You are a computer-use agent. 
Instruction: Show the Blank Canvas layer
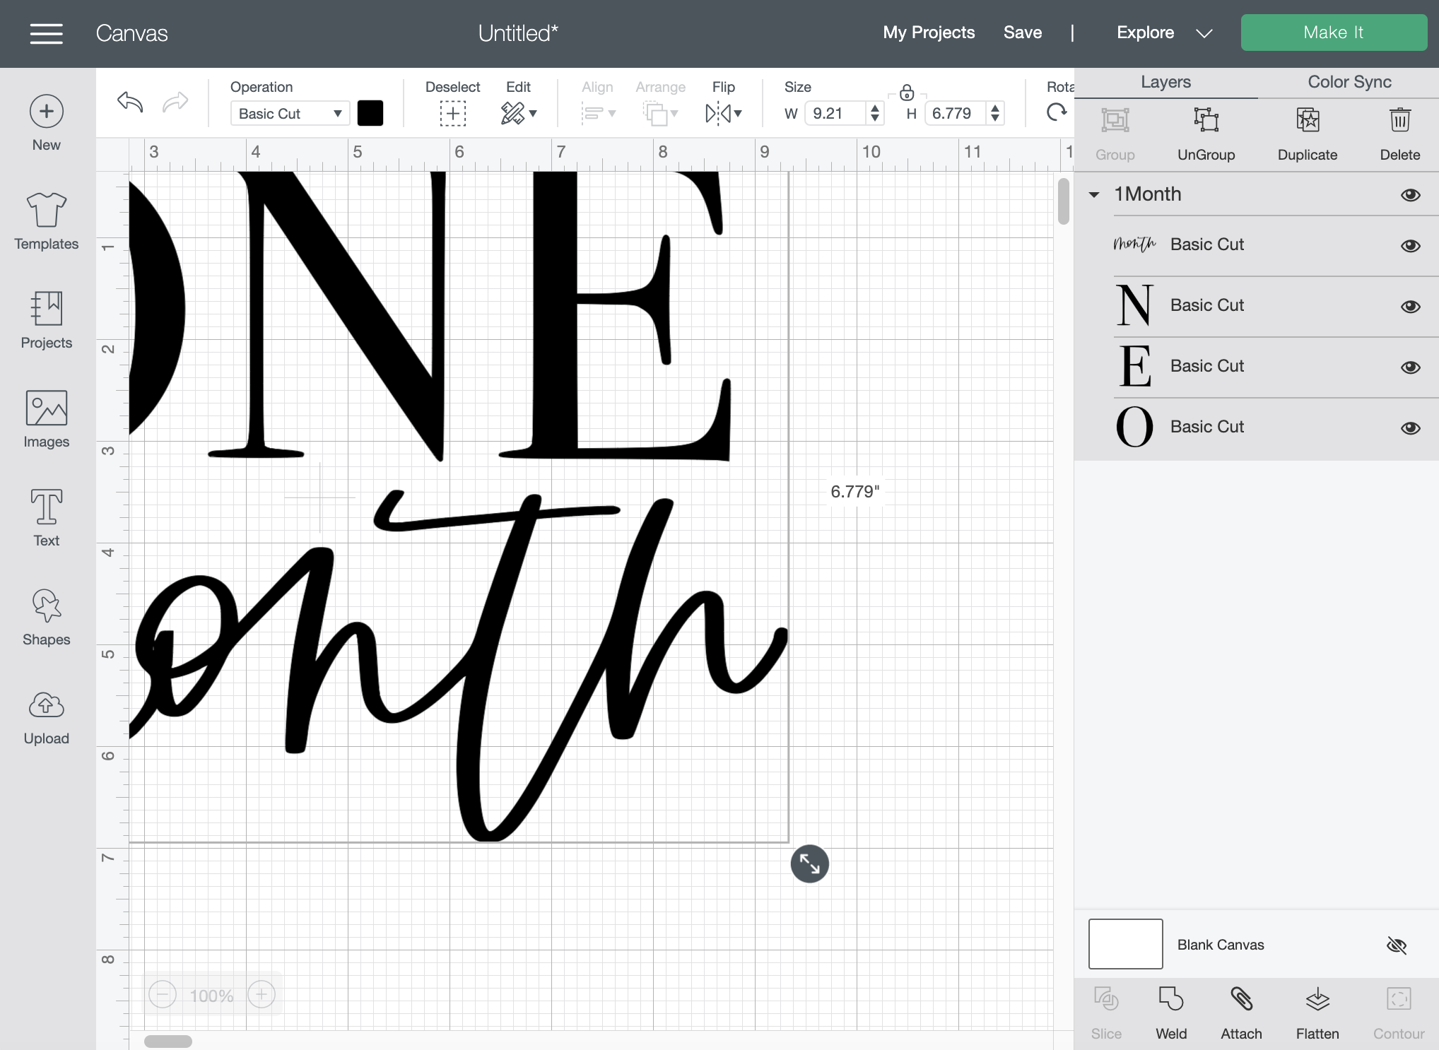[x=1396, y=945]
